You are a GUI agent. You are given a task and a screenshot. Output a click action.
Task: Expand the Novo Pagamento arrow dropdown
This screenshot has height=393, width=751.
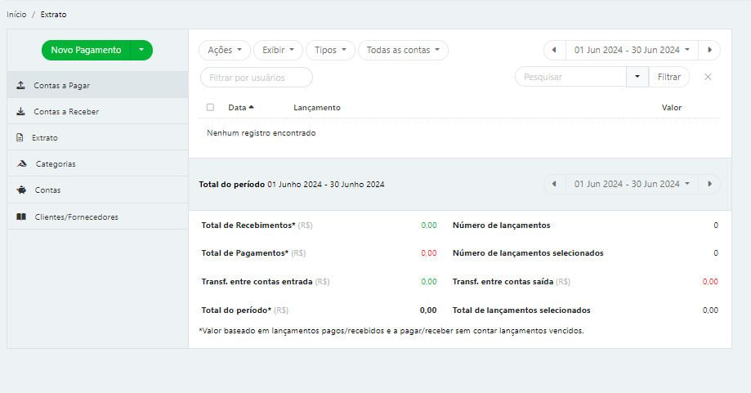(x=141, y=50)
